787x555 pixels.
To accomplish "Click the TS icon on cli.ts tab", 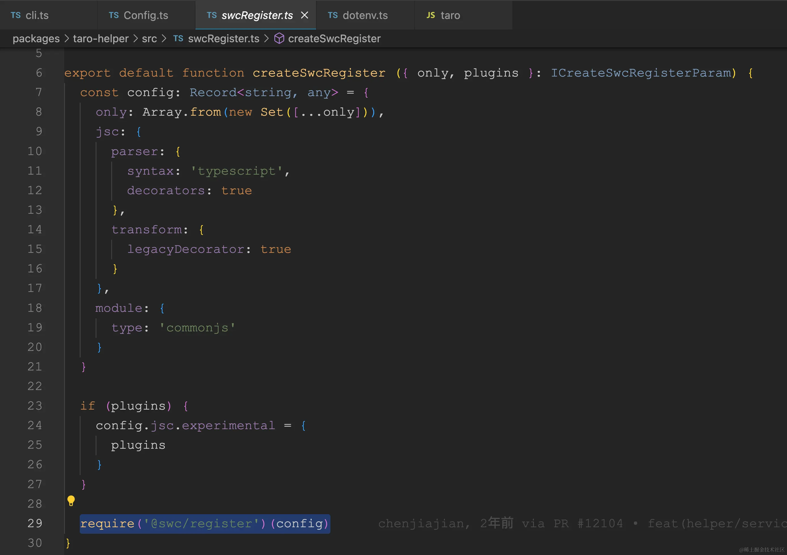I will [15, 15].
